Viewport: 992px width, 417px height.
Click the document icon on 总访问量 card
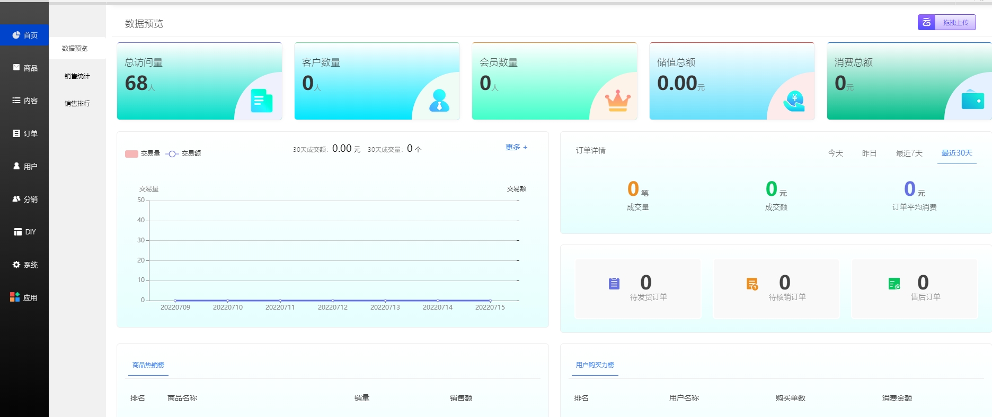click(x=261, y=101)
